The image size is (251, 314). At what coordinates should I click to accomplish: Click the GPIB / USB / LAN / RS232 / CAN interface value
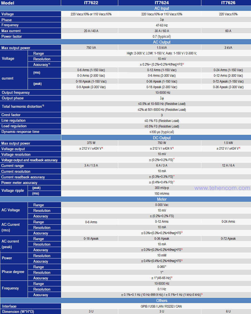[x=161, y=306]
